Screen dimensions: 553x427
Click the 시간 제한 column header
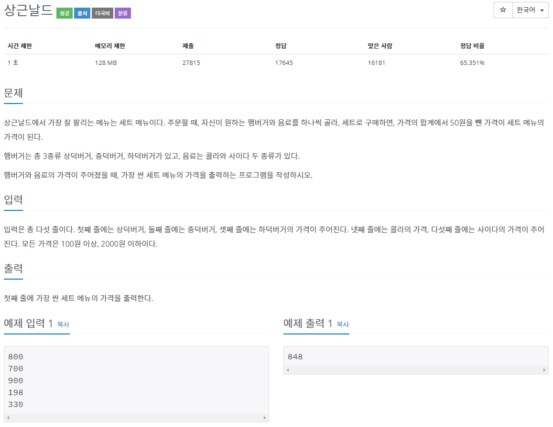[20, 46]
